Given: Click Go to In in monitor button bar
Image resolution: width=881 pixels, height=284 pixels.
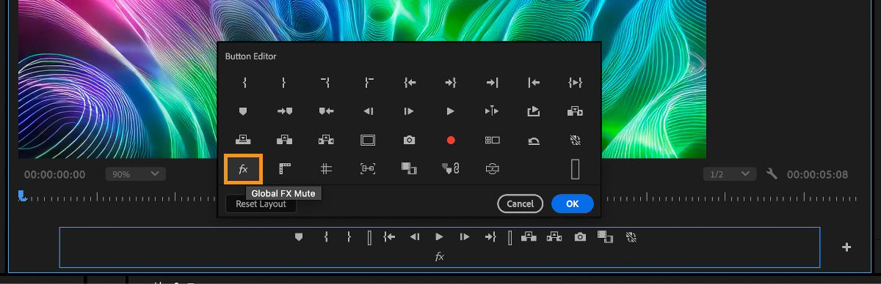Looking at the screenshot, I should [389, 236].
